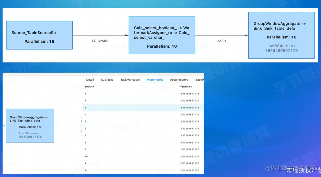Viewport: 321px width, 177px height.
Task: Select SubTask row 11
Action: click(143, 163)
